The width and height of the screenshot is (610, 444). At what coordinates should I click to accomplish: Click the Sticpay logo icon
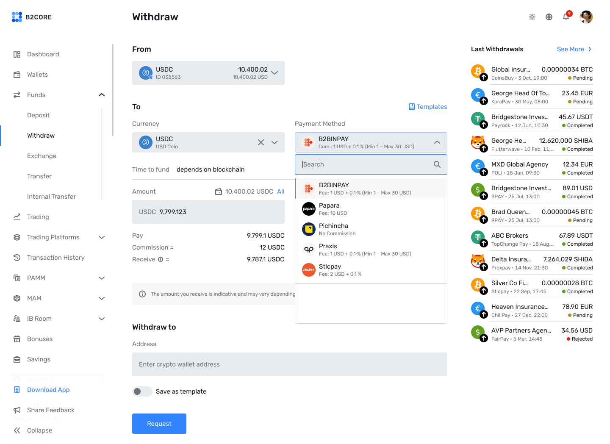[309, 270]
